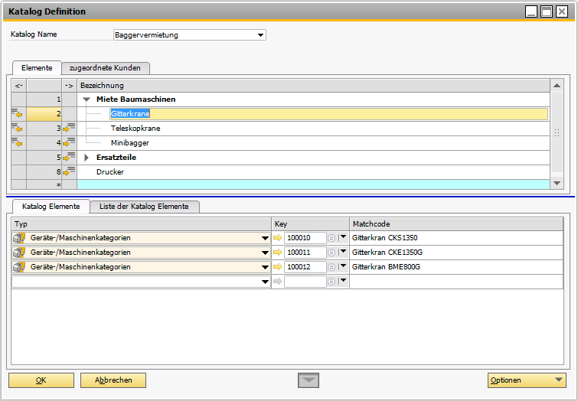
Task: Click indent arrow on Drucker row
Action: point(70,172)
